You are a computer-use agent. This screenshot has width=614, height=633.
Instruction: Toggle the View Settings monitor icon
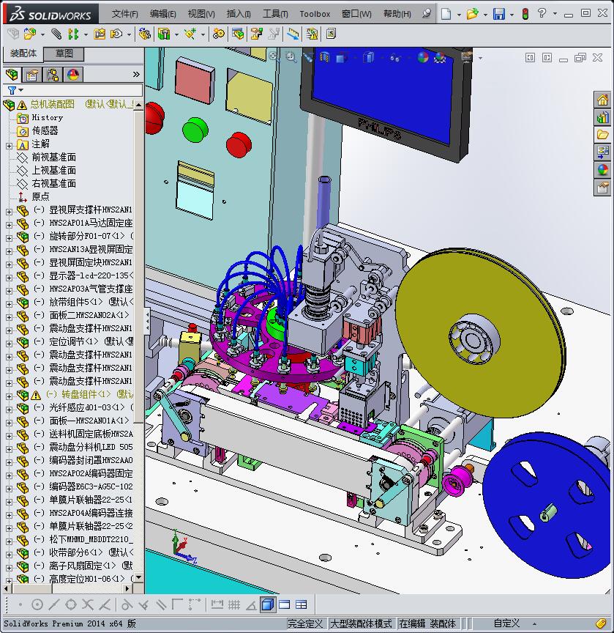coord(467,57)
